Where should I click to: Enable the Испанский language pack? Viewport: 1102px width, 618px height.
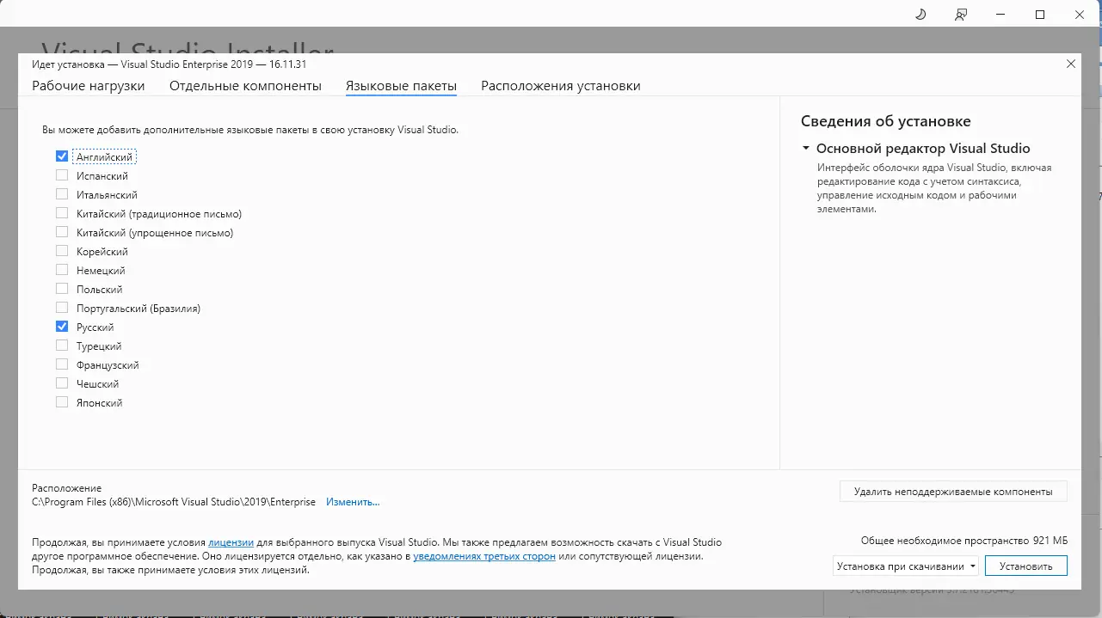[61, 174]
